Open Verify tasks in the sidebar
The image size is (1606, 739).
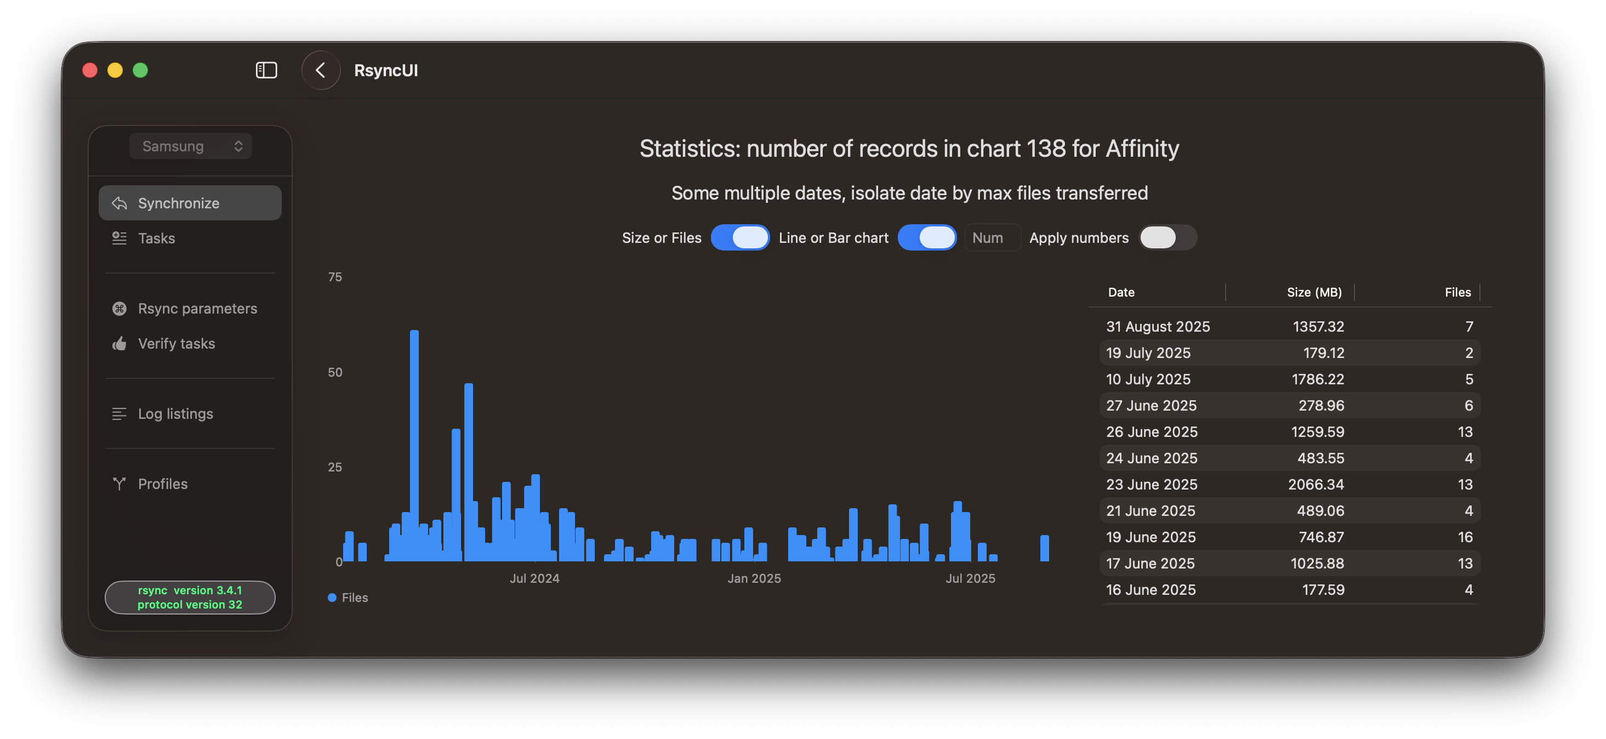point(190,344)
